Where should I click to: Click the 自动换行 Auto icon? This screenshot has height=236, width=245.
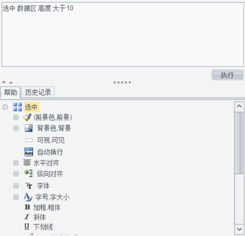tap(29, 152)
